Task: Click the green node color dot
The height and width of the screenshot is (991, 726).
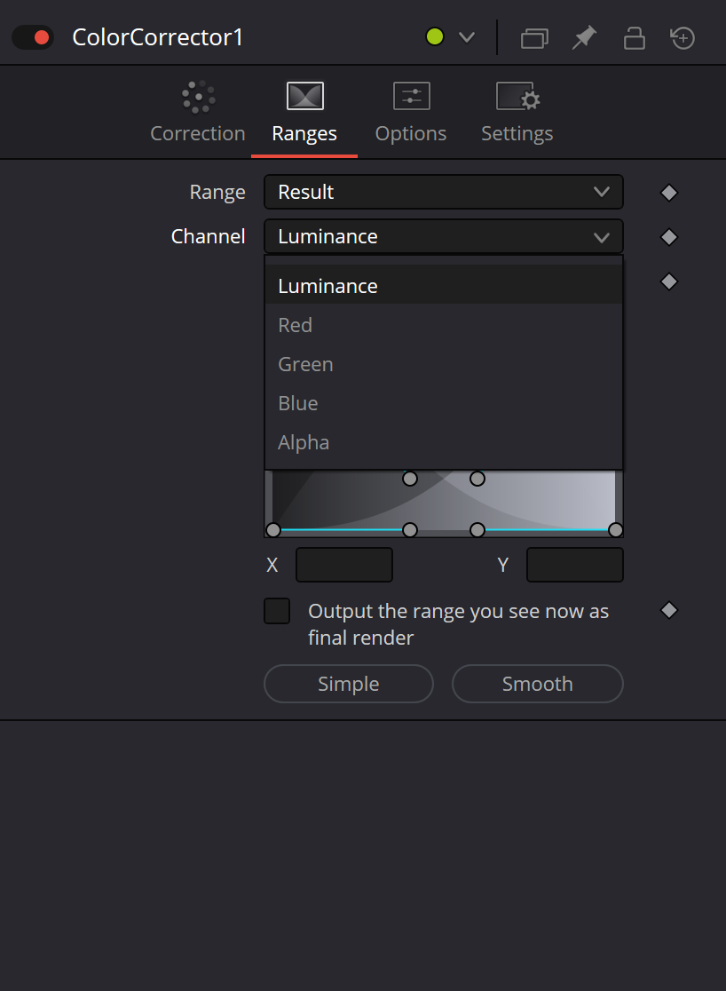Action: click(x=435, y=37)
